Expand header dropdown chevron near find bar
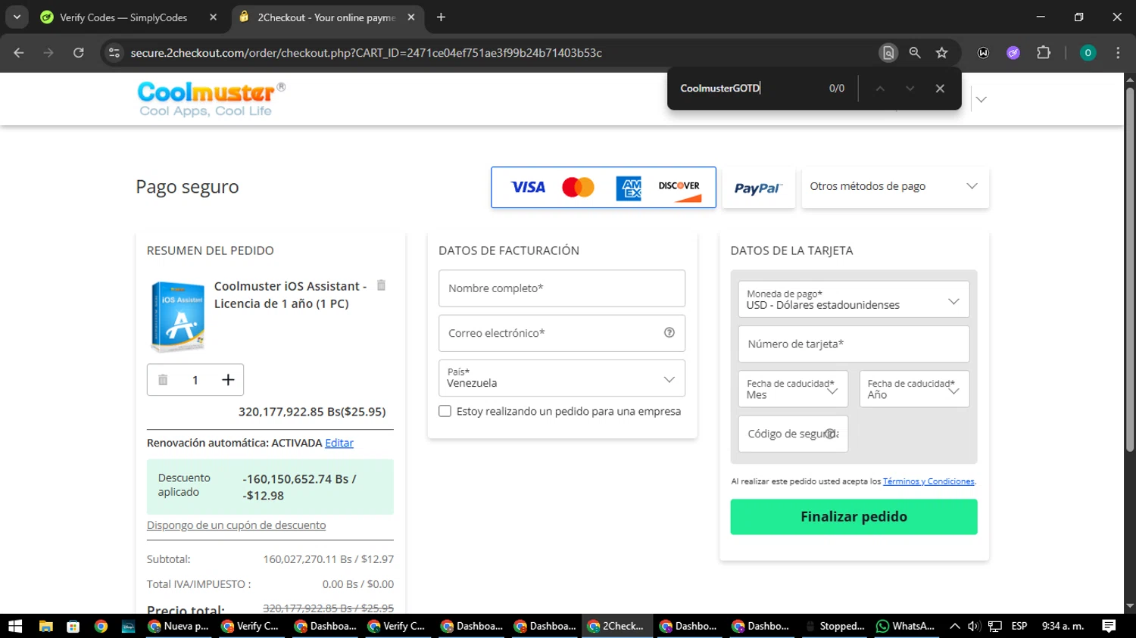Screen dimensions: 1136x638 [982, 99]
